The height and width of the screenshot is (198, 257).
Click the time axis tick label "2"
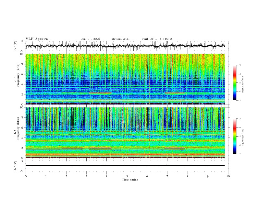(x=66, y=176)
